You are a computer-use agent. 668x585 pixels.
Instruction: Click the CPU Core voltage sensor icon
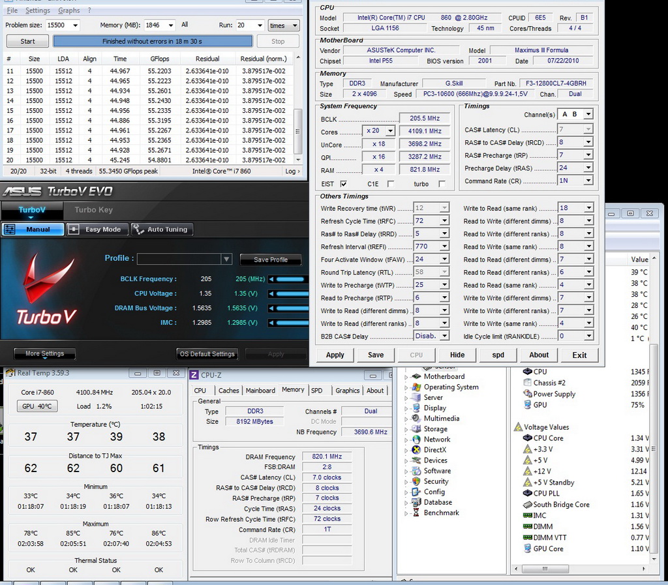tap(527, 438)
